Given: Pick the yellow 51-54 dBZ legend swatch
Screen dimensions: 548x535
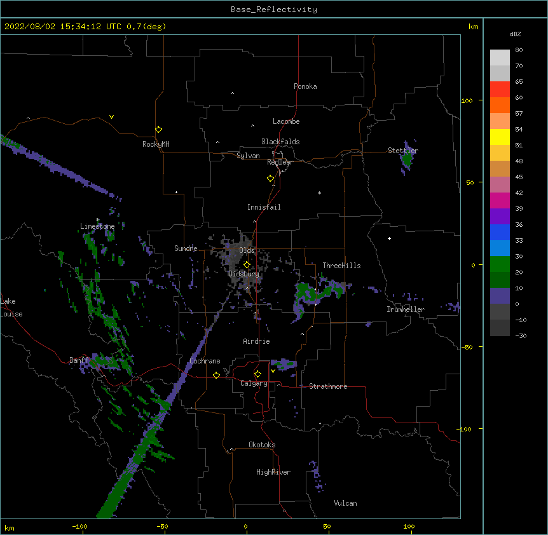Looking at the screenshot, I should (x=500, y=137).
